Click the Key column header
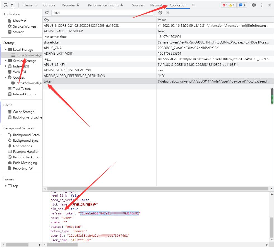This screenshot has height=249, width=274. [99, 20]
